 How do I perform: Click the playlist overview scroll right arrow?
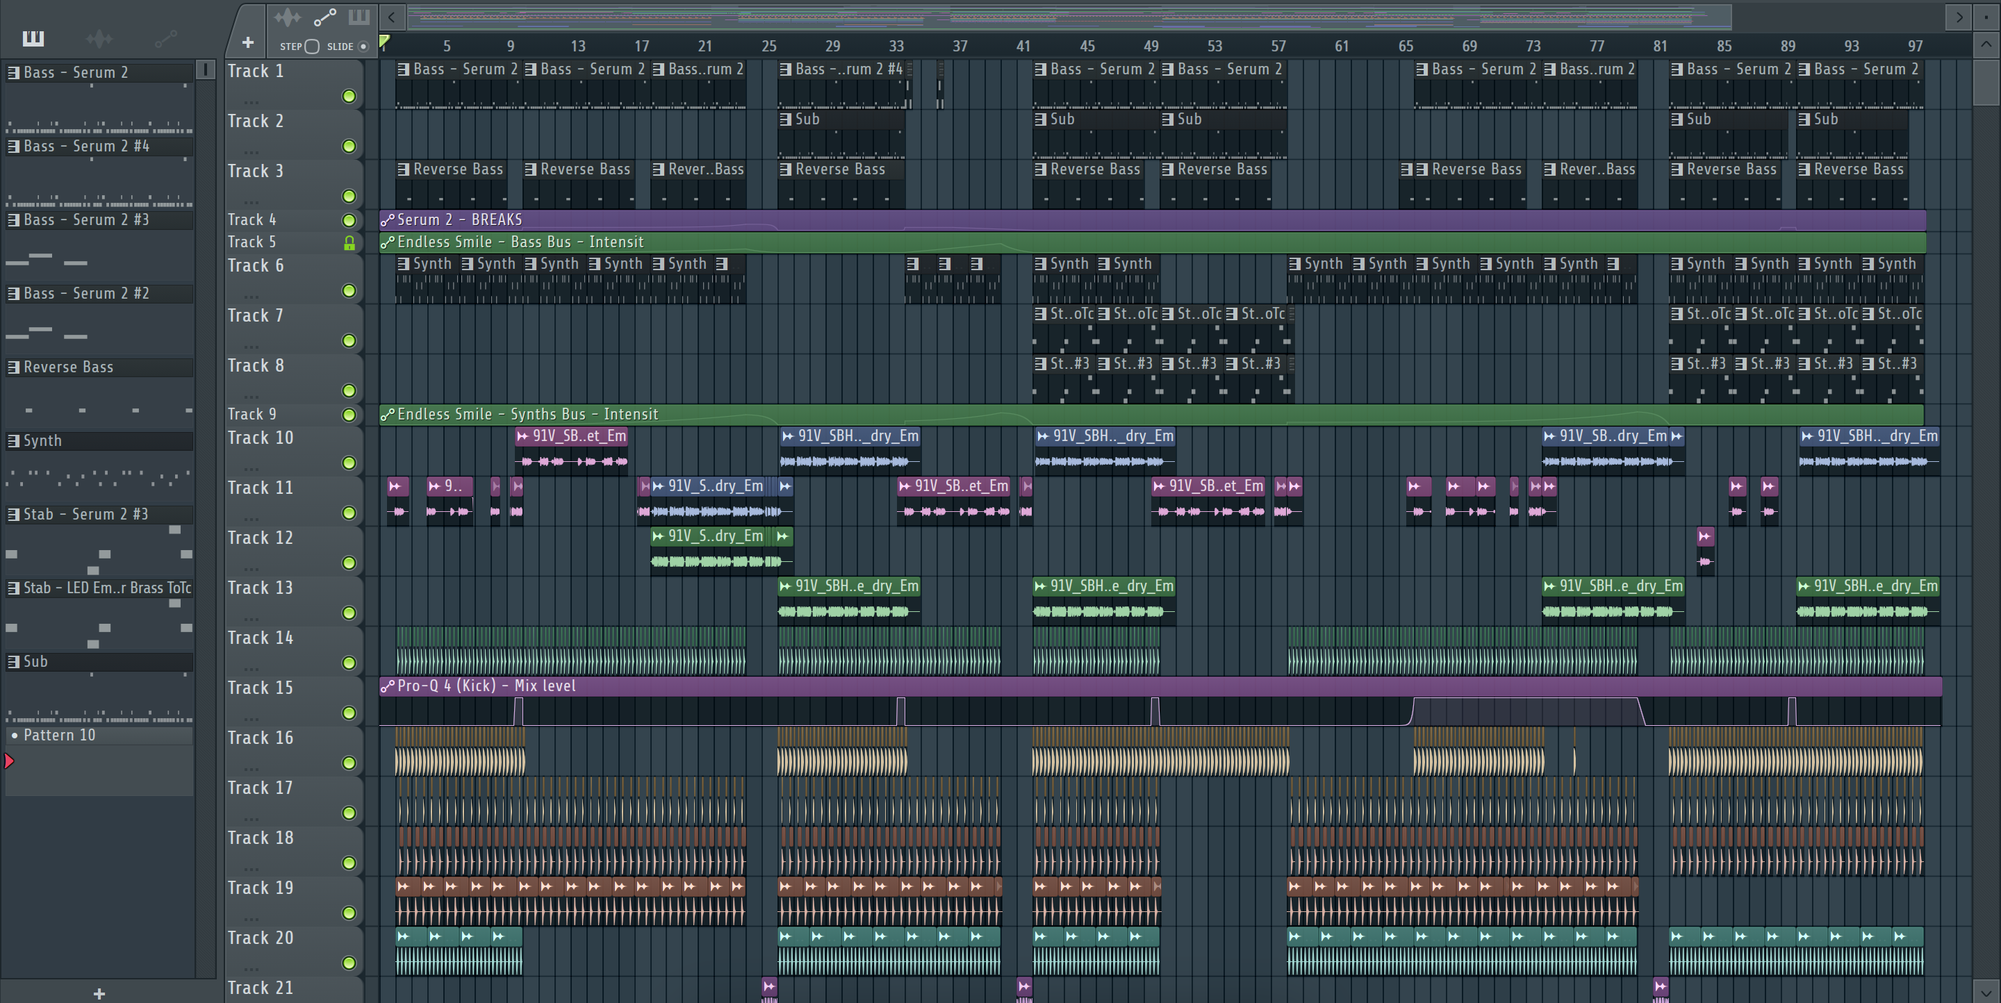[1959, 16]
